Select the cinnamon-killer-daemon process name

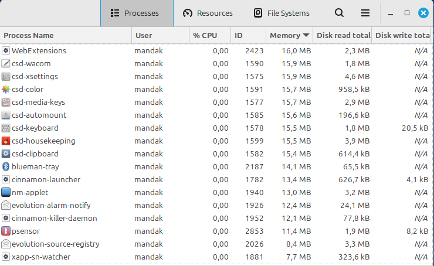tap(54, 218)
